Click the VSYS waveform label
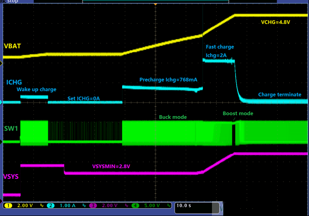Viewport: 309px width, 216px height. (11, 176)
